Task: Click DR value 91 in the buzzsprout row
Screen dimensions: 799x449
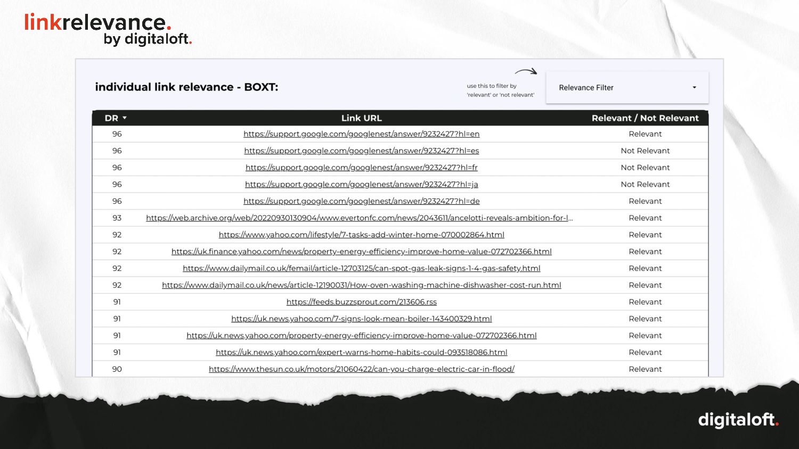Action: [x=117, y=302]
